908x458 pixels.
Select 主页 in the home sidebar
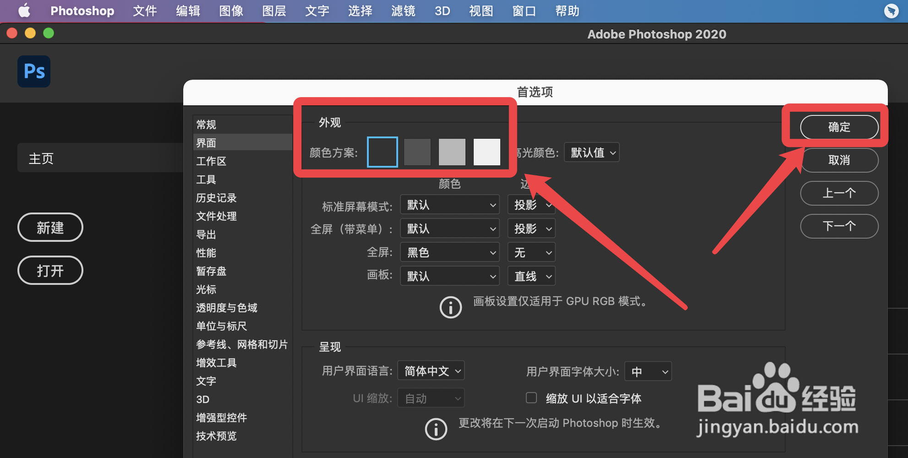click(100, 158)
